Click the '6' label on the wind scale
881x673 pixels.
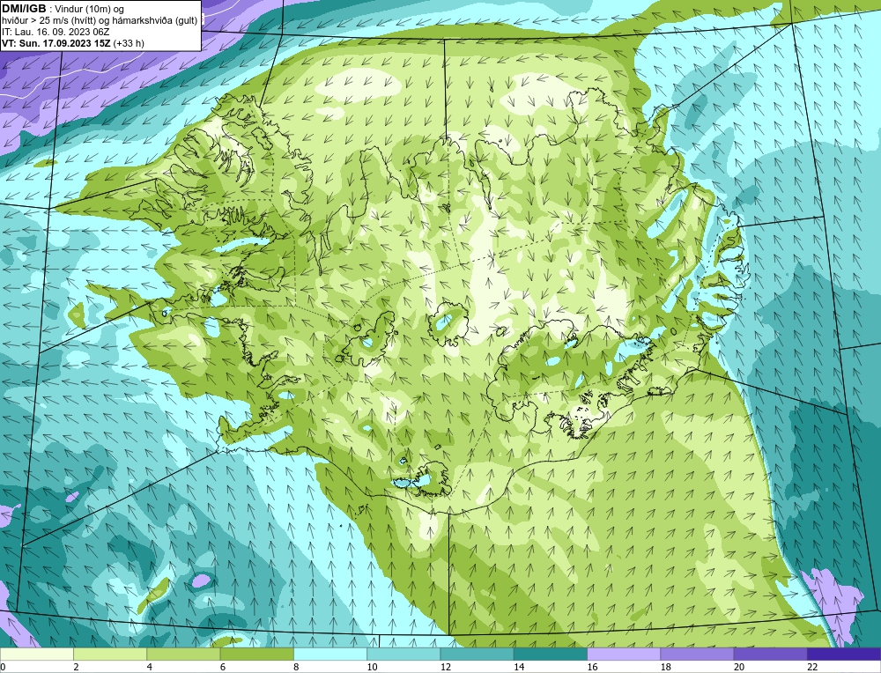223,667
